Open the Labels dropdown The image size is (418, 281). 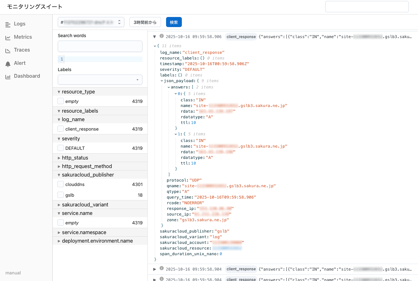coord(100,80)
